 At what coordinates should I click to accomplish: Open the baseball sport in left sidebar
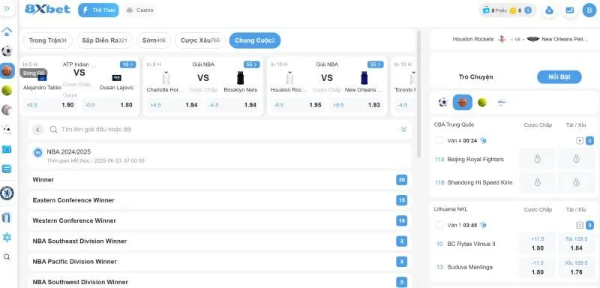7,109
